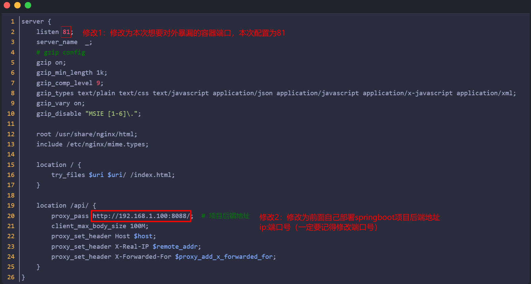Click line number 26 in the gutter
Image resolution: width=531 pixels, height=284 pixels.
[x=11, y=277]
